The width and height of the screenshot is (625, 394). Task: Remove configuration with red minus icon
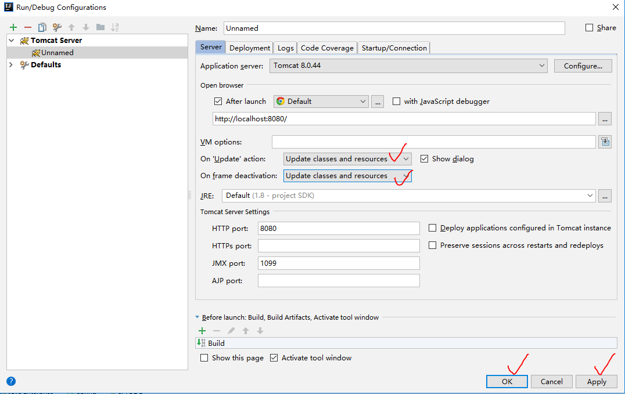(27, 27)
